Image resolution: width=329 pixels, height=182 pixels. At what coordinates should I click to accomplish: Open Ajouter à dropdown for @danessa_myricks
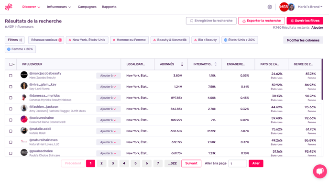pyautogui.click(x=108, y=98)
